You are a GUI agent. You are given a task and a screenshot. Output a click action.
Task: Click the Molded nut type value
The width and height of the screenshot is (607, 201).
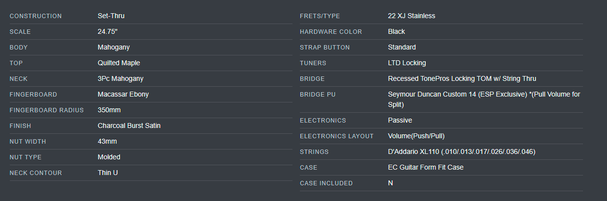click(x=109, y=157)
